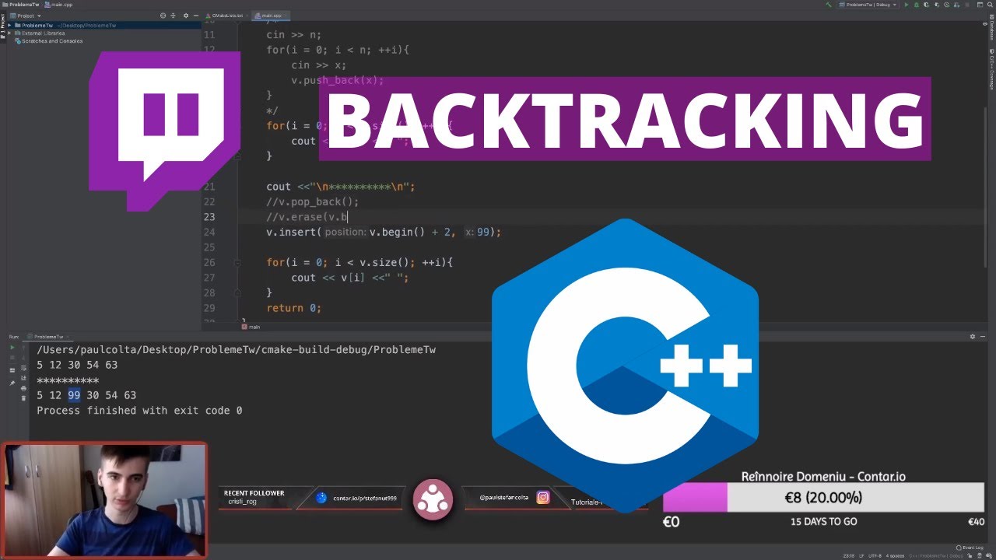Viewport: 996px width, 560px height.
Task: Click fold marker beside line 26 for-loop
Action: [238, 263]
